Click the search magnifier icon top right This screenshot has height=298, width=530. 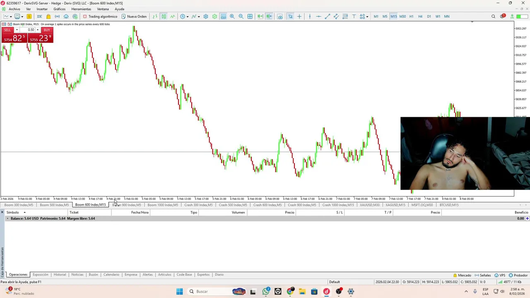coord(493,17)
